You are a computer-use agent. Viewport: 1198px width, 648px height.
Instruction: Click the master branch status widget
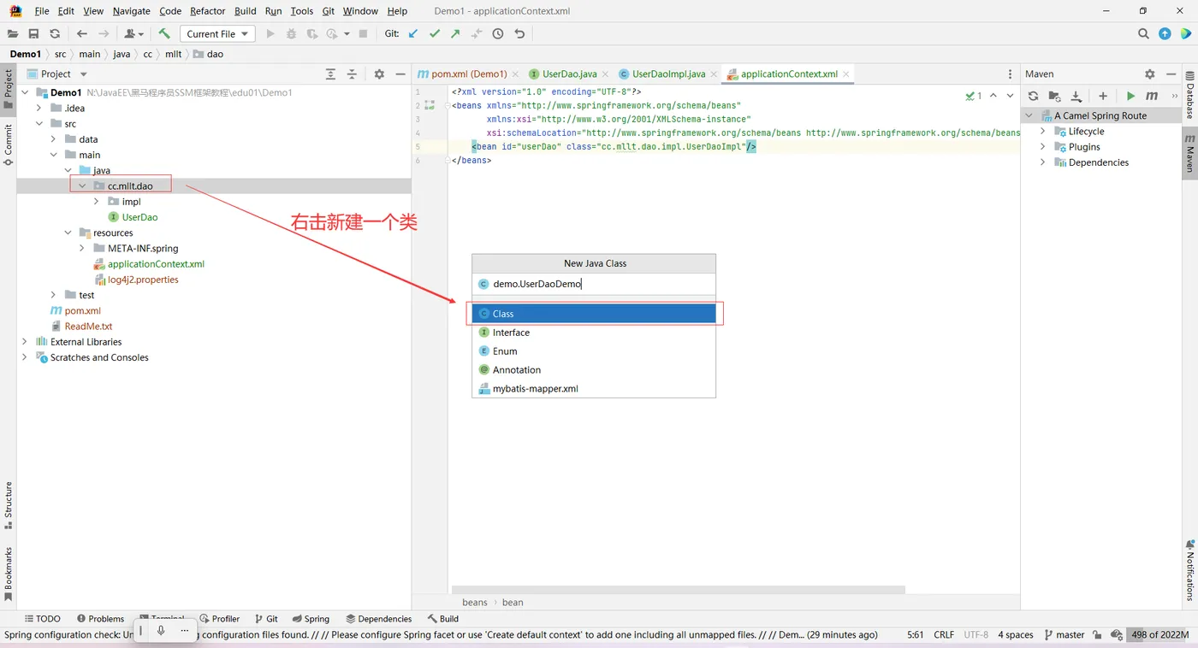[x=1064, y=634]
